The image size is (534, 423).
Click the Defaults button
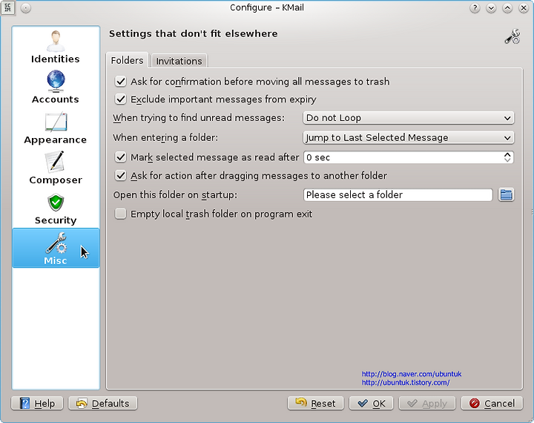103,403
